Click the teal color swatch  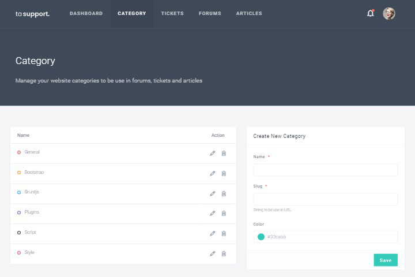(x=261, y=237)
